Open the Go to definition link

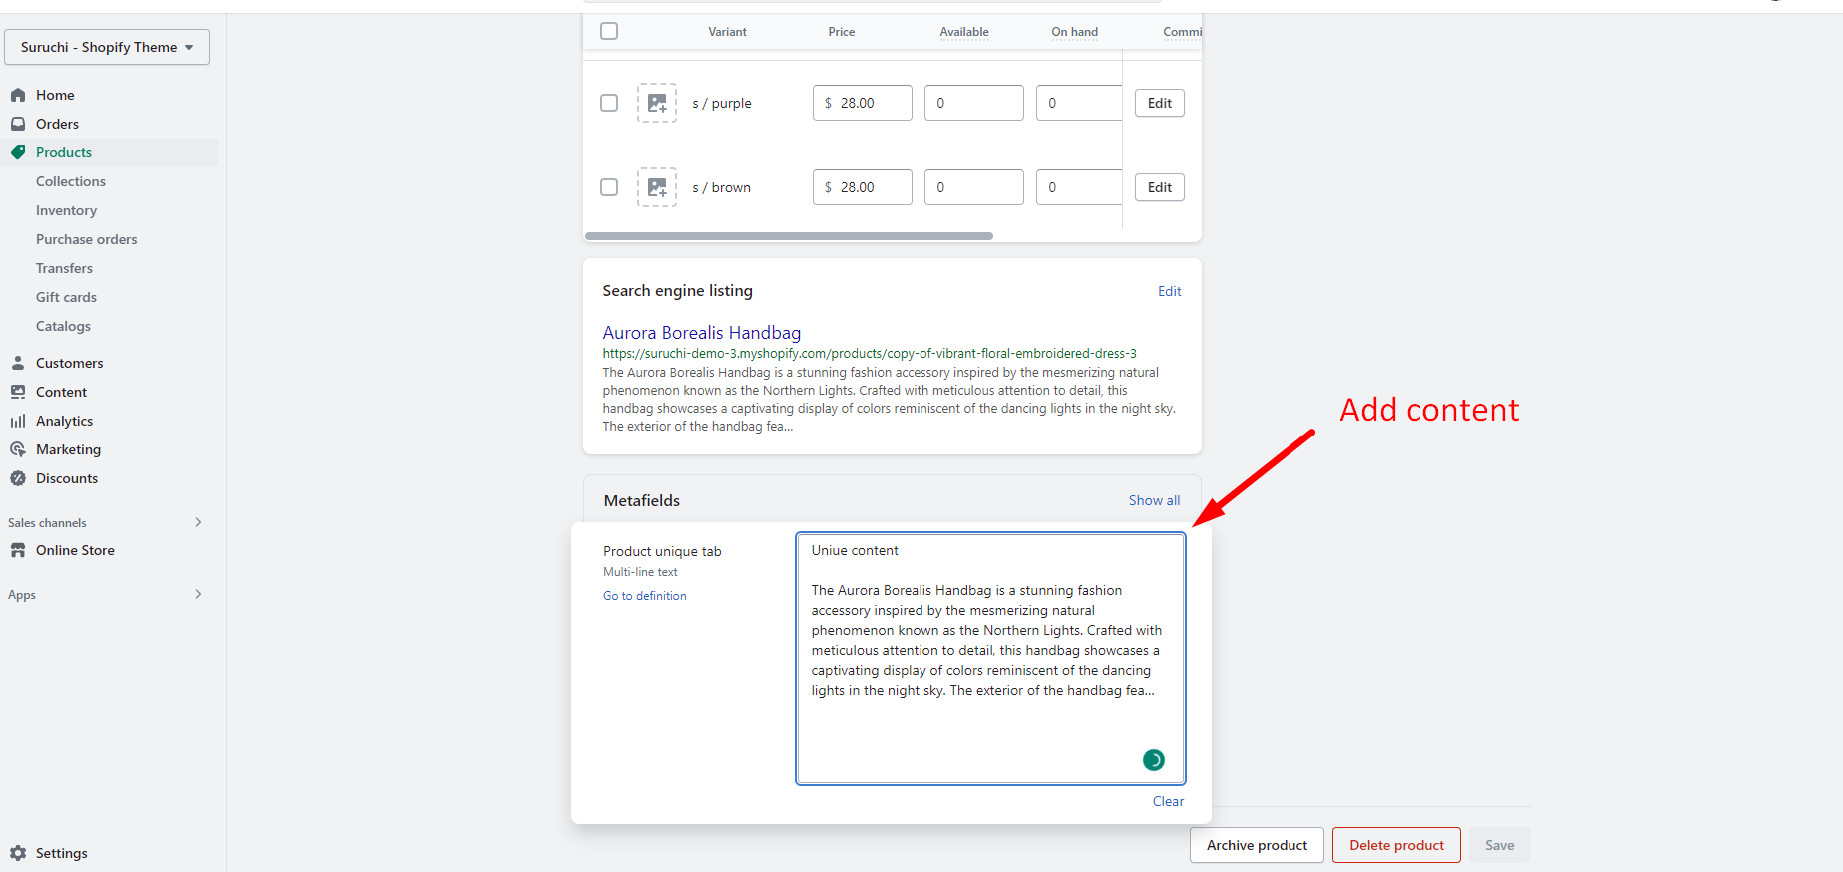(645, 596)
